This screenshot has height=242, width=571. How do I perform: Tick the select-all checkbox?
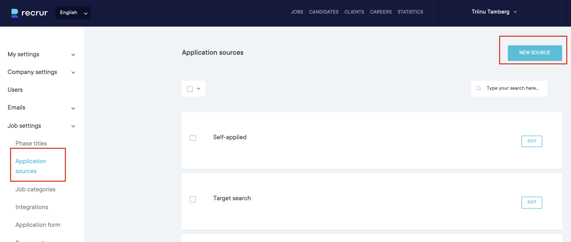point(190,89)
